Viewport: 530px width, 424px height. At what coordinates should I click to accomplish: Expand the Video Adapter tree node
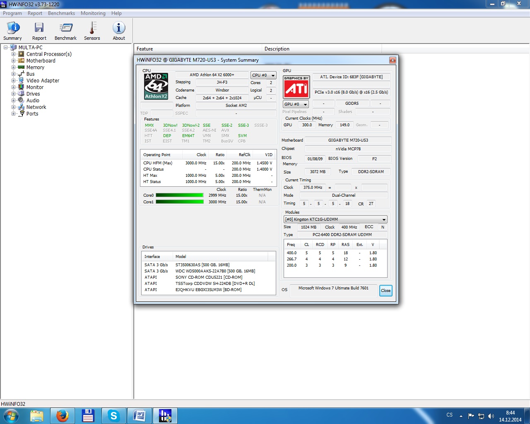(x=14, y=80)
